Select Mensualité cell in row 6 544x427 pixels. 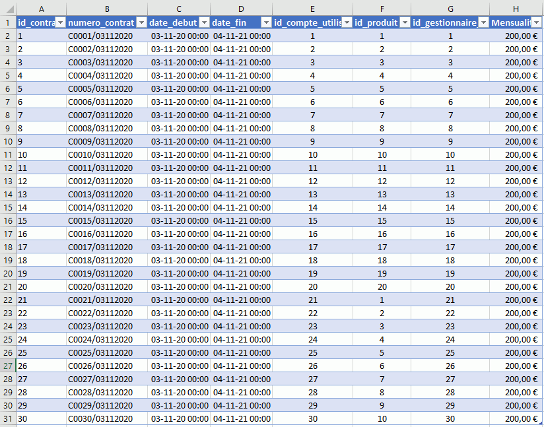tap(516, 89)
